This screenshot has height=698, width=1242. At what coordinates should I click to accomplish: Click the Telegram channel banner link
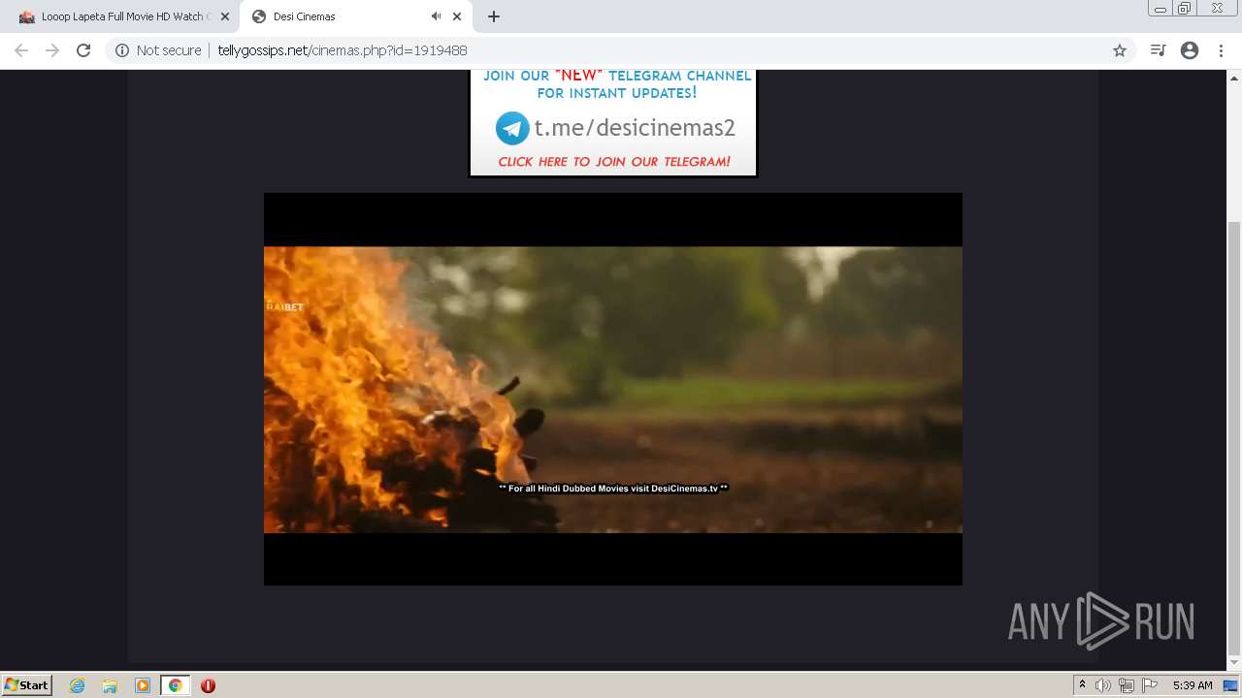click(613, 123)
